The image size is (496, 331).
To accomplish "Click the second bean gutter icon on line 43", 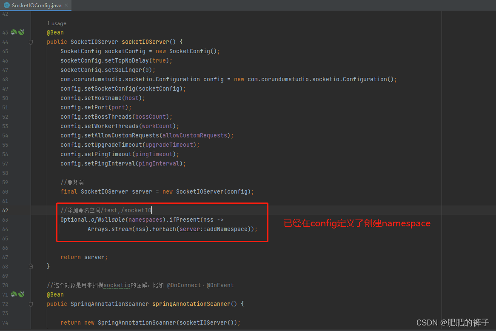I will pyautogui.click(x=22, y=32).
